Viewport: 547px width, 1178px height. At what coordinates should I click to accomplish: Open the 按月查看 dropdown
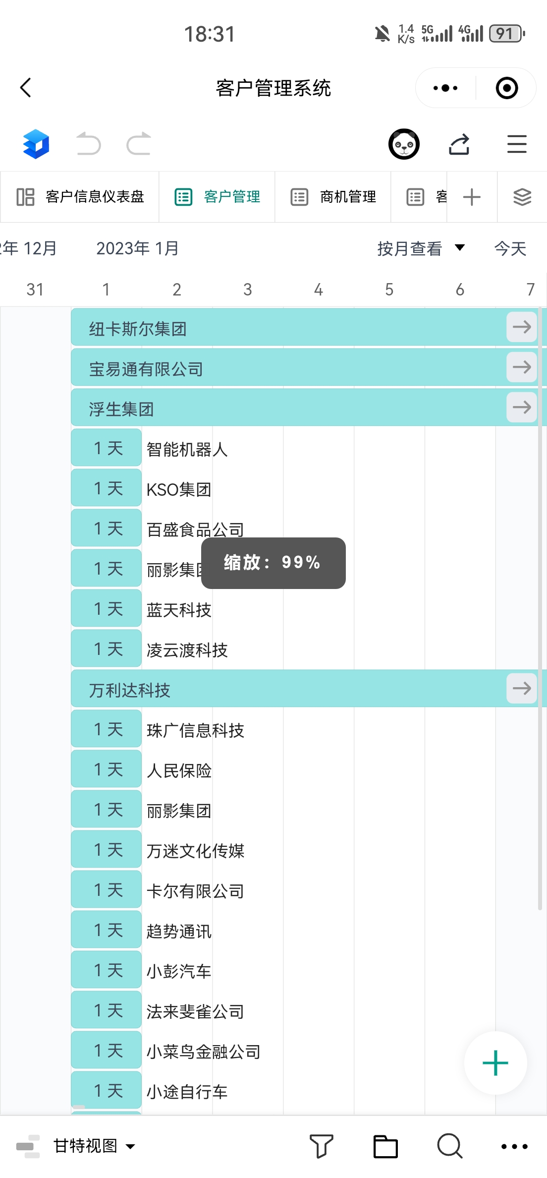pyautogui.click(x=421, y=248)
